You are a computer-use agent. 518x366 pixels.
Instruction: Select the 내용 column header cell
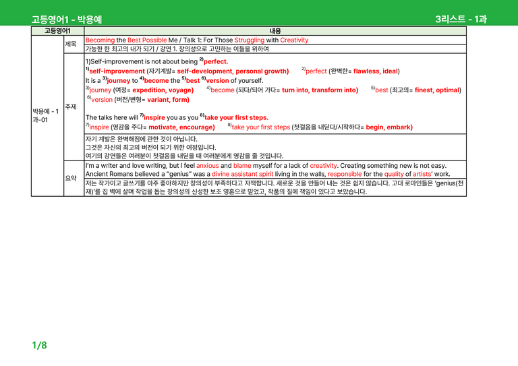pos(275,31)
